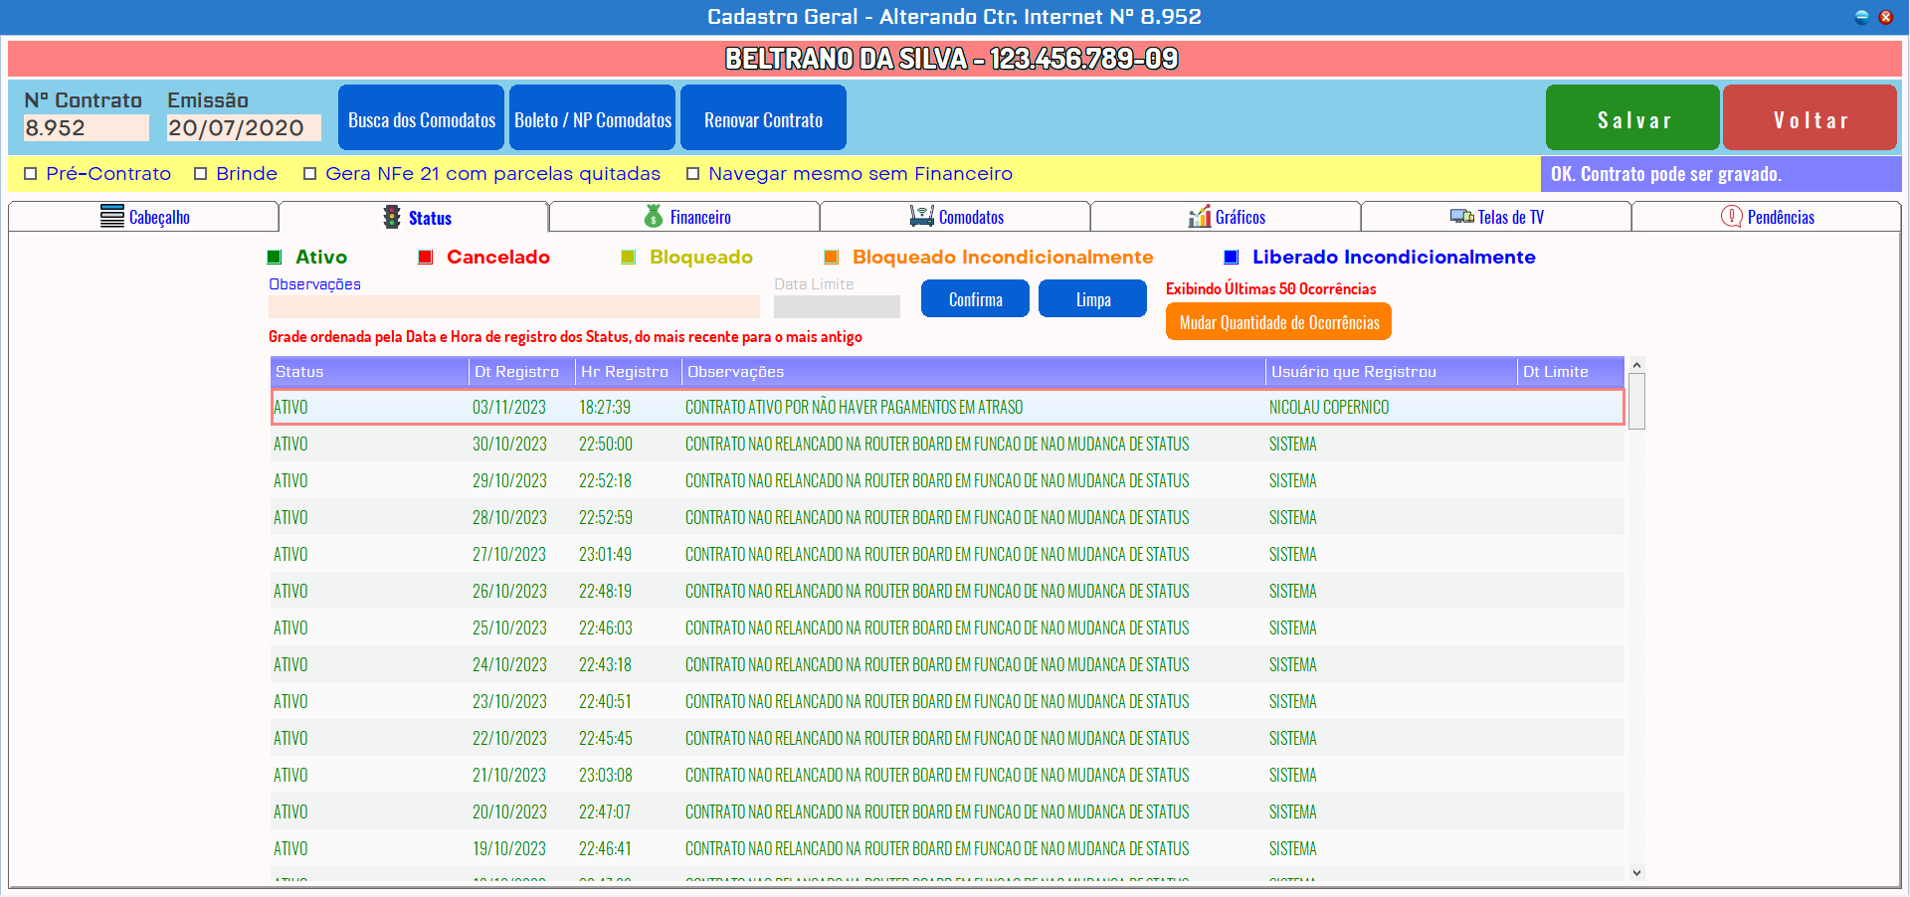1910x897 pixels.
Task: Click the 23:03:08 time cell
Action: tap(605, 775)
